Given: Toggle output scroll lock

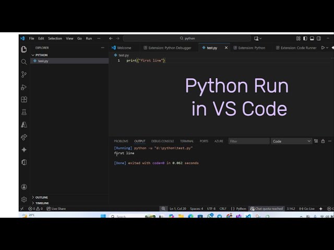Looking at the screenshot, I should tap(323, 141).
